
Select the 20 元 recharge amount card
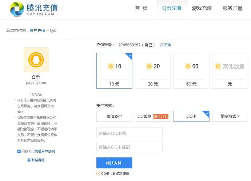tap(153, 71)
